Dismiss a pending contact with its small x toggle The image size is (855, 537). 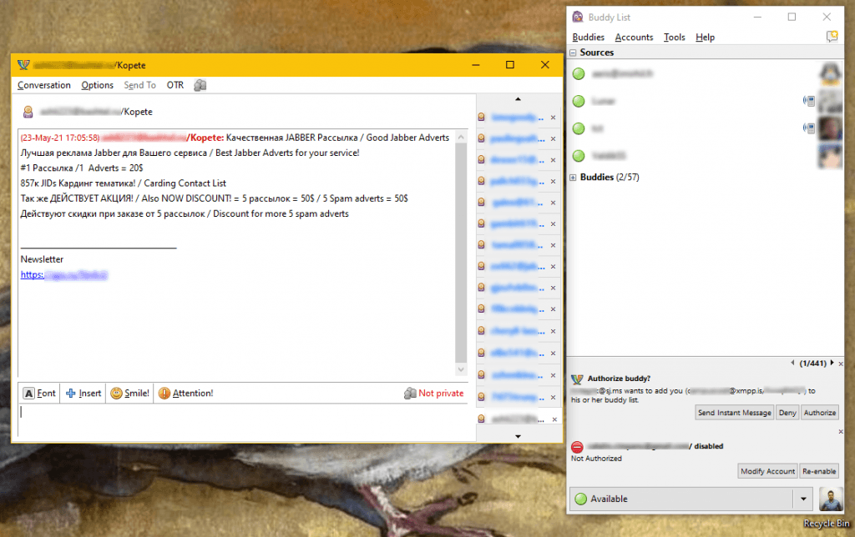pos(554,117)
